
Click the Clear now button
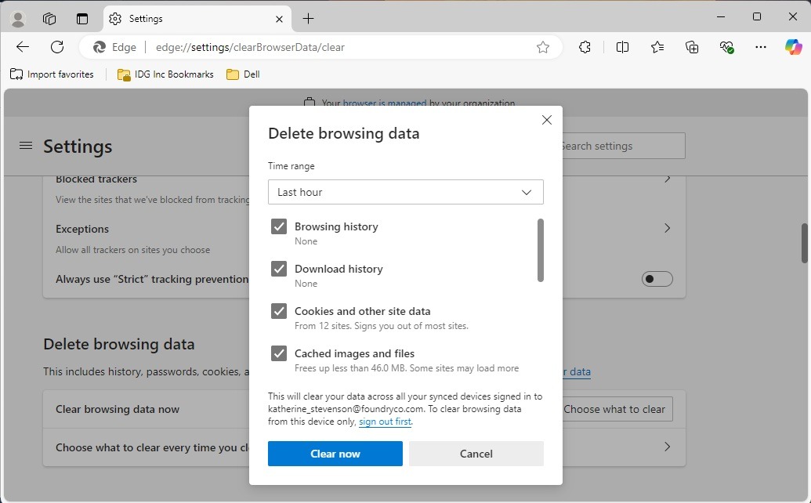[335, 454]
